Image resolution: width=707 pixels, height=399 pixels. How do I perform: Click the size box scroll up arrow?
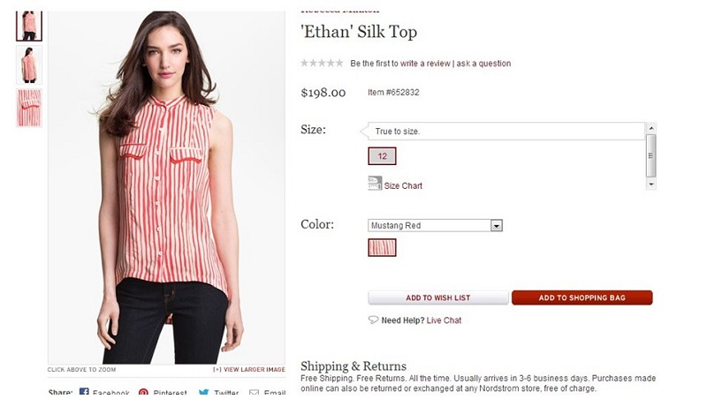(650, 128)
